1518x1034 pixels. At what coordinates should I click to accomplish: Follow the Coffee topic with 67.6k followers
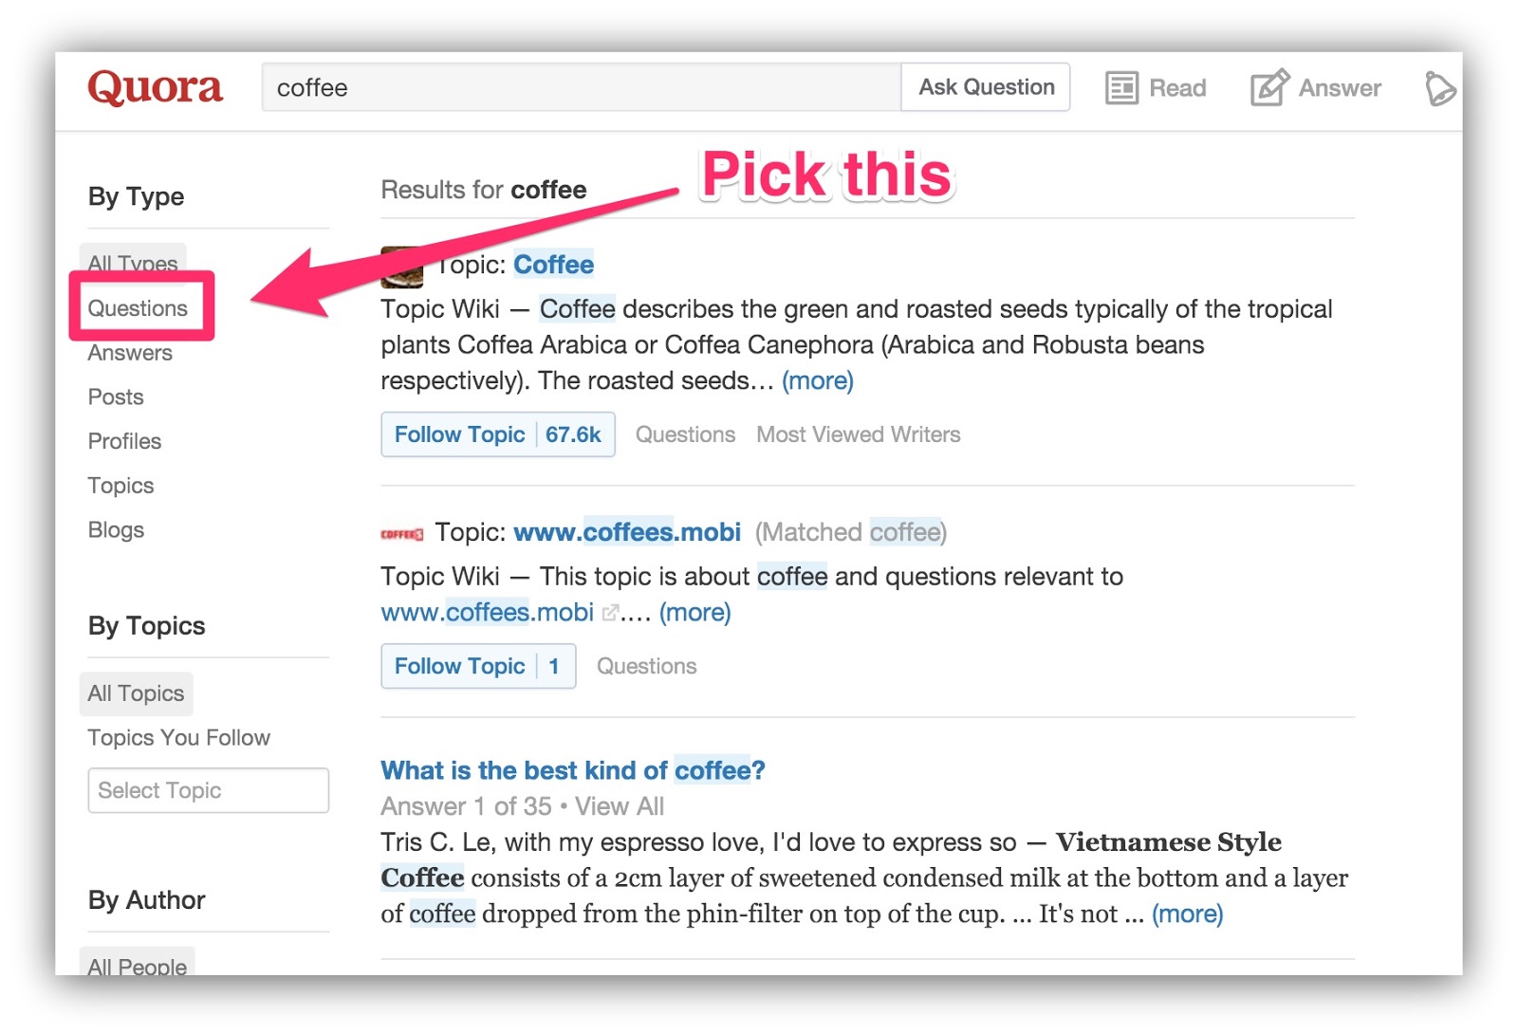coord(498,434)
